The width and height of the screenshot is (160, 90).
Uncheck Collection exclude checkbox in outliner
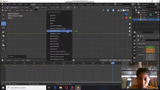coord(156,12)
